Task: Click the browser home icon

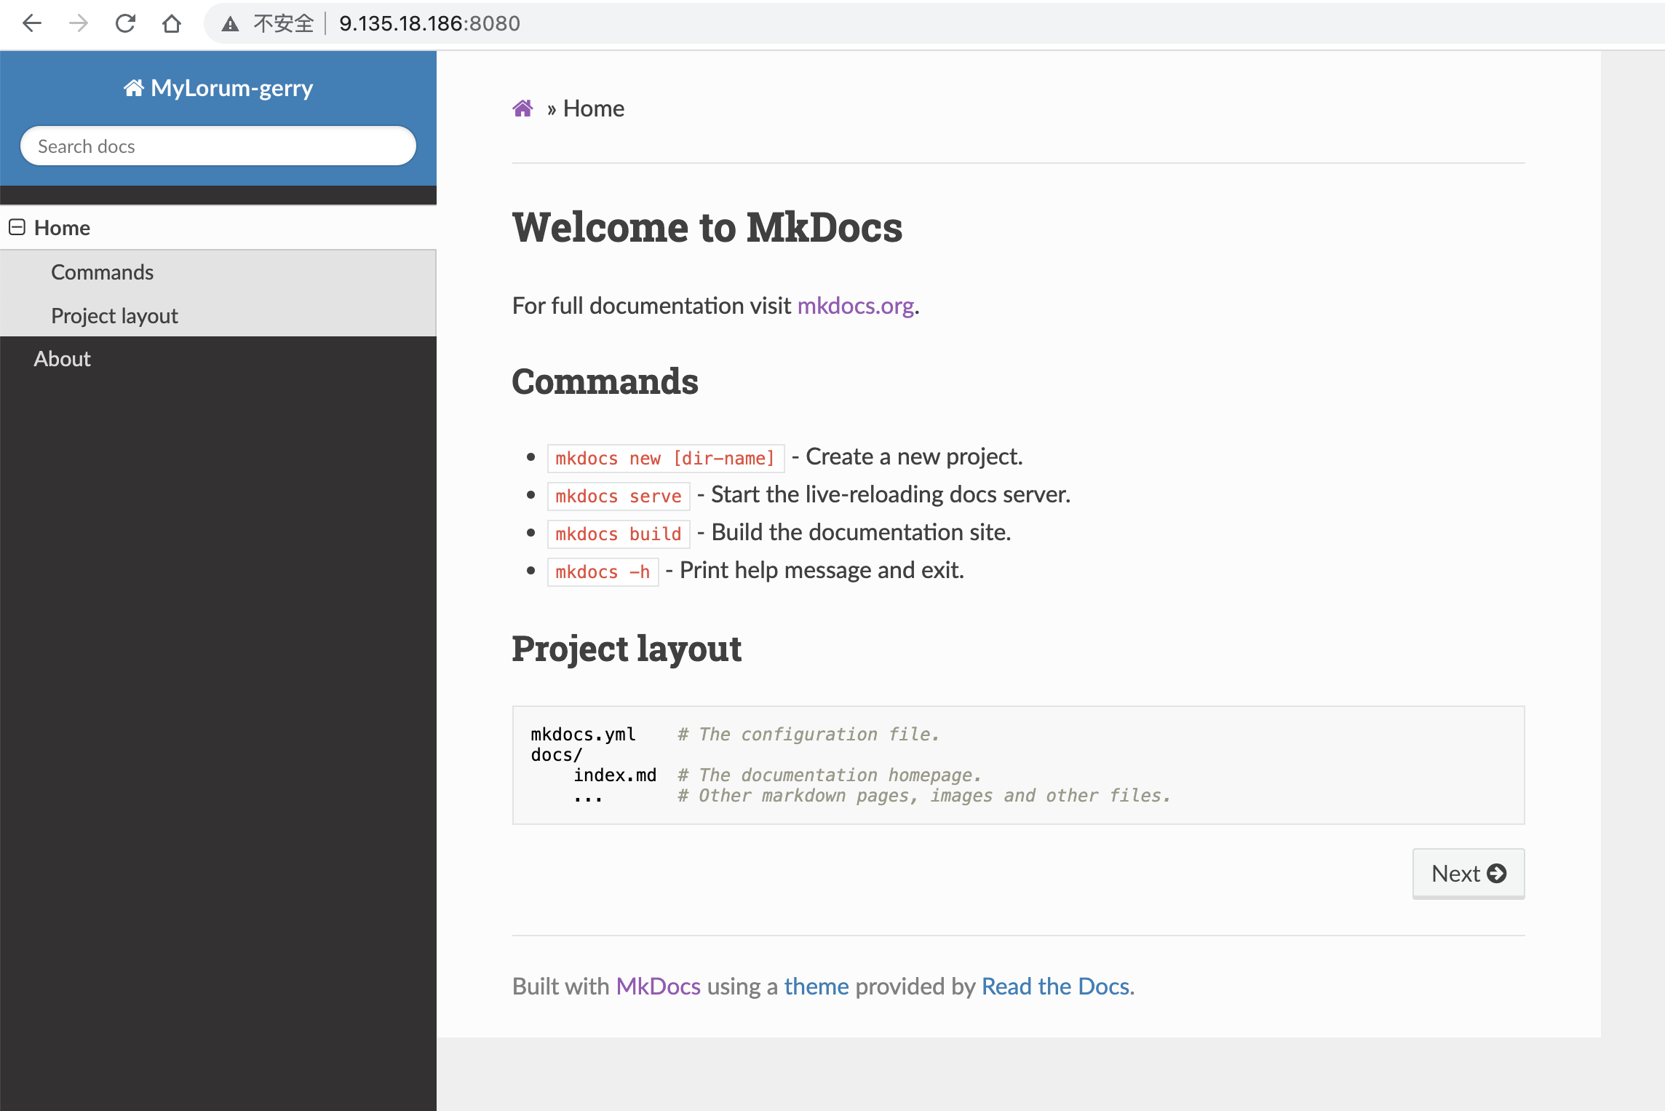Action: (x=172, y=23)
